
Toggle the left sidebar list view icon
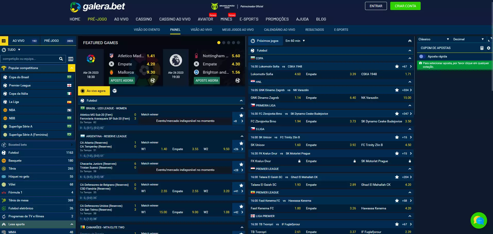point(4,41)
